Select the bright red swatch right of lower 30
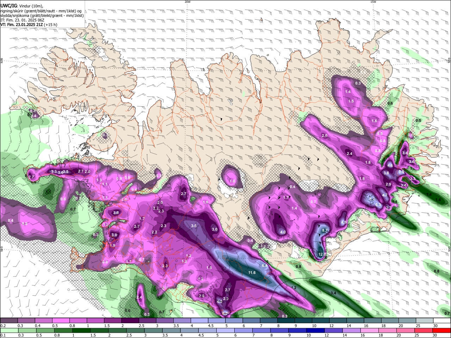The image size is (451, 338). coord(442,330)
